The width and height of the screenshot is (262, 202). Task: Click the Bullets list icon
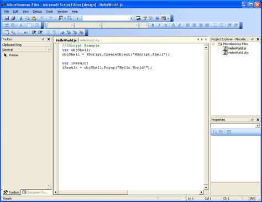point(215,25)
